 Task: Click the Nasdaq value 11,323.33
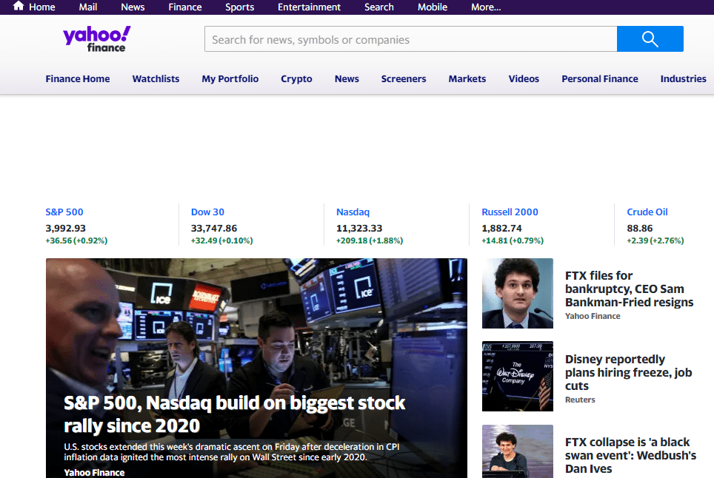359,229
